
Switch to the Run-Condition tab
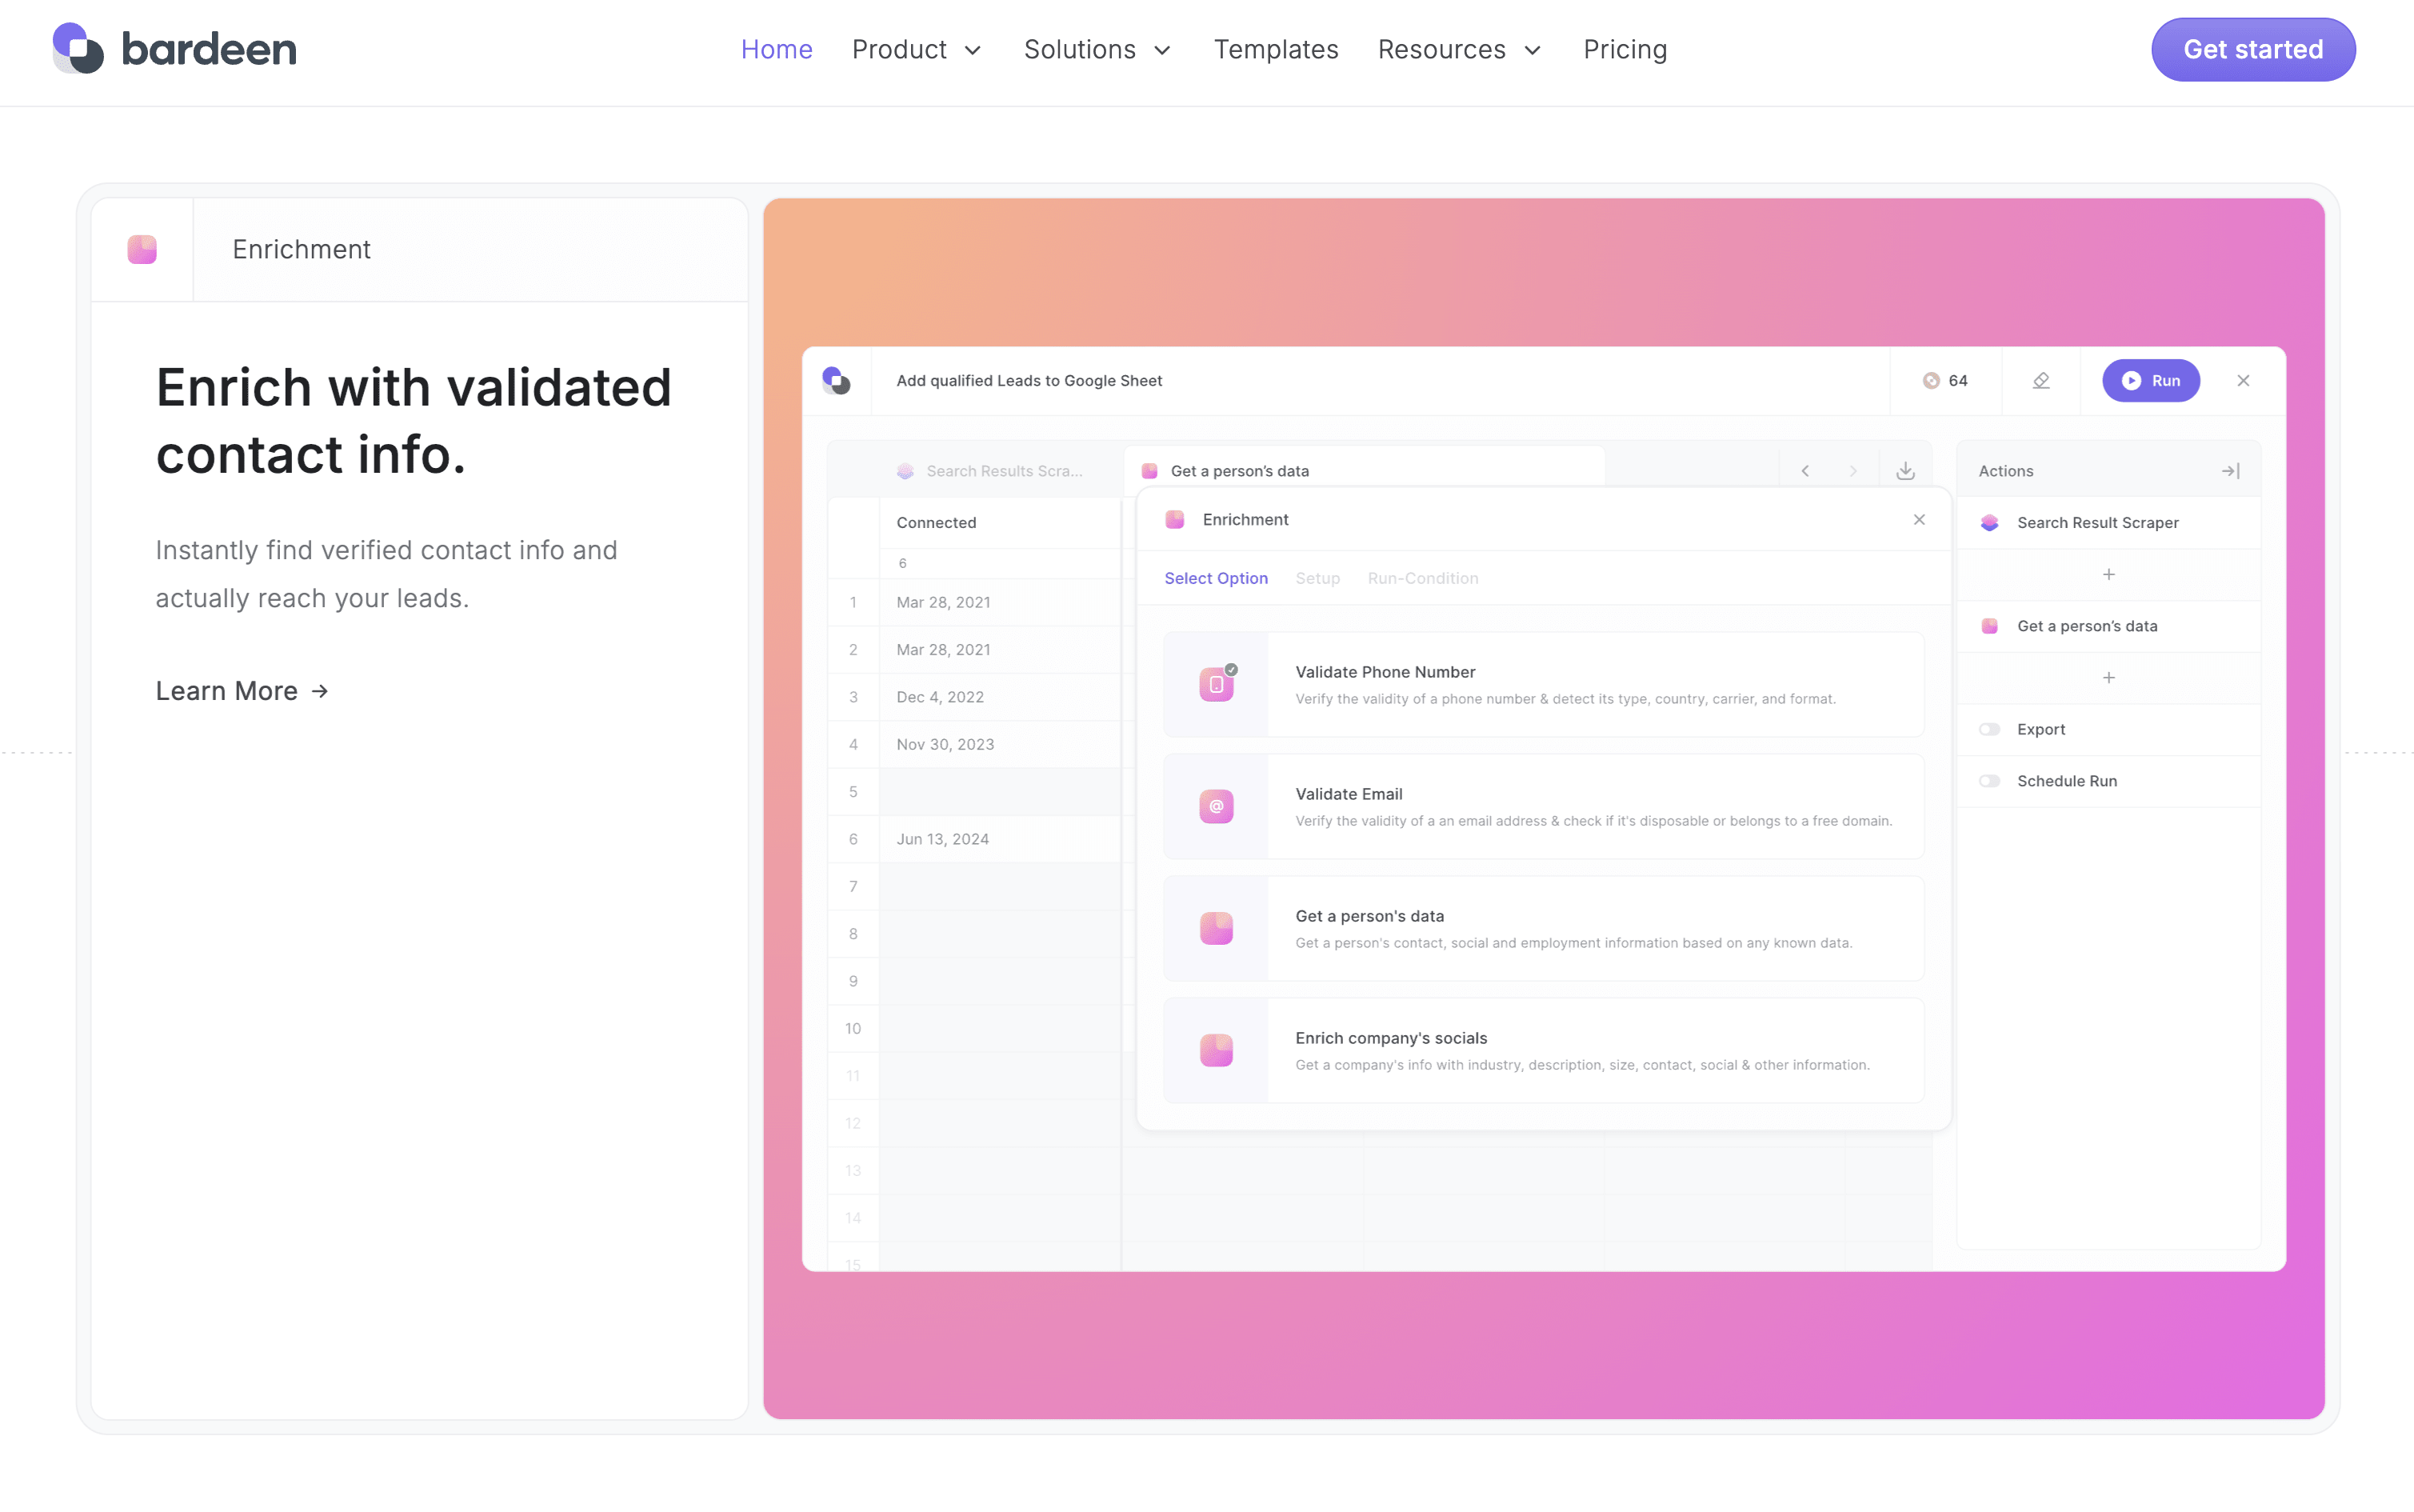tap(1422, 578)
